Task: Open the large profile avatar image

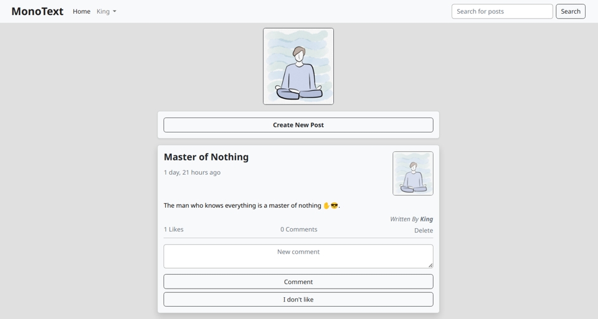Action: pyautogui.click(x=298, y=67)
